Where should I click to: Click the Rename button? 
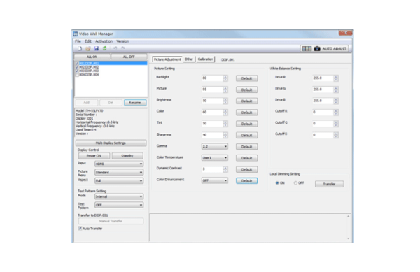[x=135, y=103]
